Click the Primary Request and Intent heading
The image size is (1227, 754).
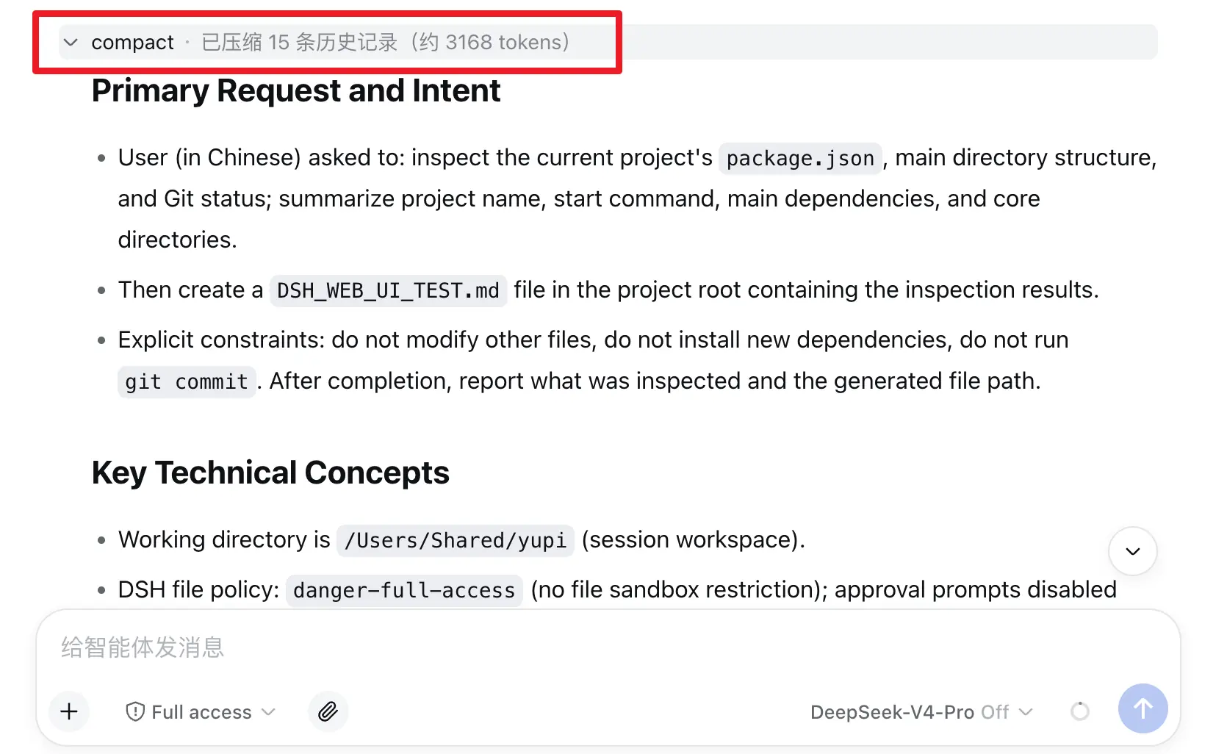click(296, 91)
